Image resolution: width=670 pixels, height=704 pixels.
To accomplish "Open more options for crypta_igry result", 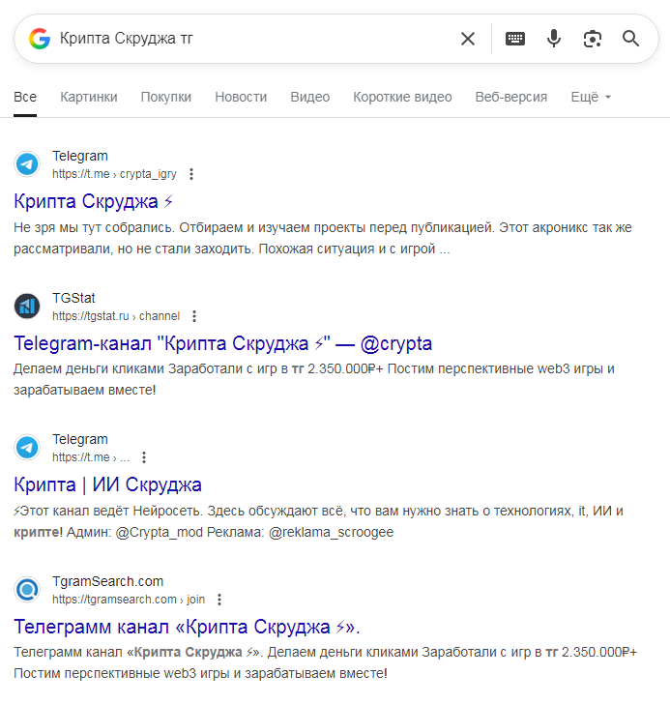I will coord(191,174).
